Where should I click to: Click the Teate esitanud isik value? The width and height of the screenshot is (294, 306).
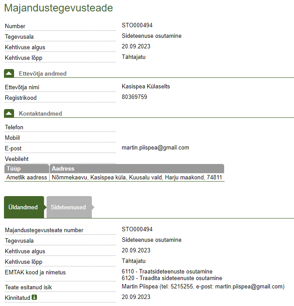tap(203, 287)
